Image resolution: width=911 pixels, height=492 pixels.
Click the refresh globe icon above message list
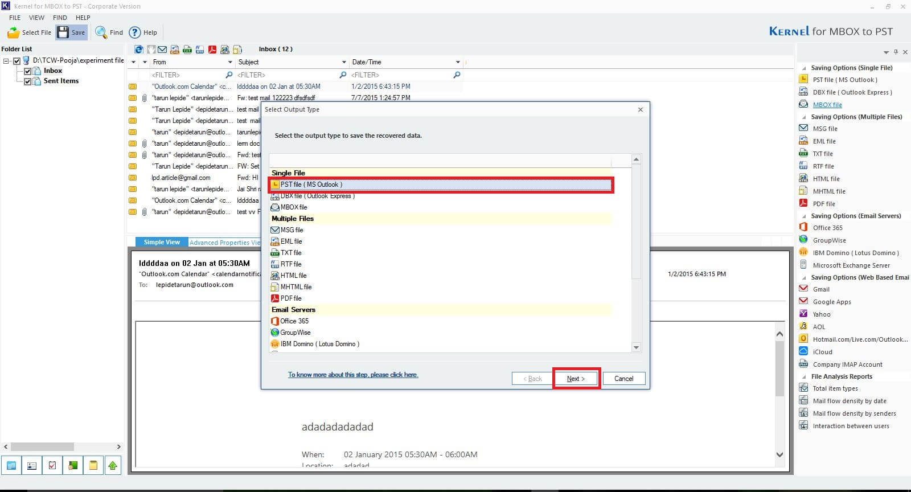pos(138,50)
